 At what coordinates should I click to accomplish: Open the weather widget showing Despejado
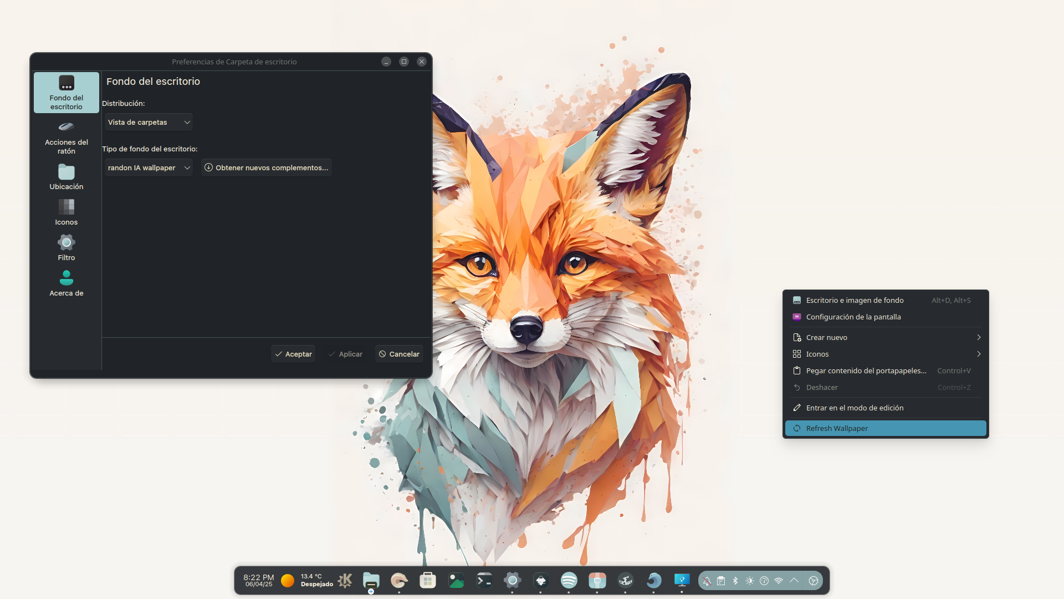[x=308, y=580]
